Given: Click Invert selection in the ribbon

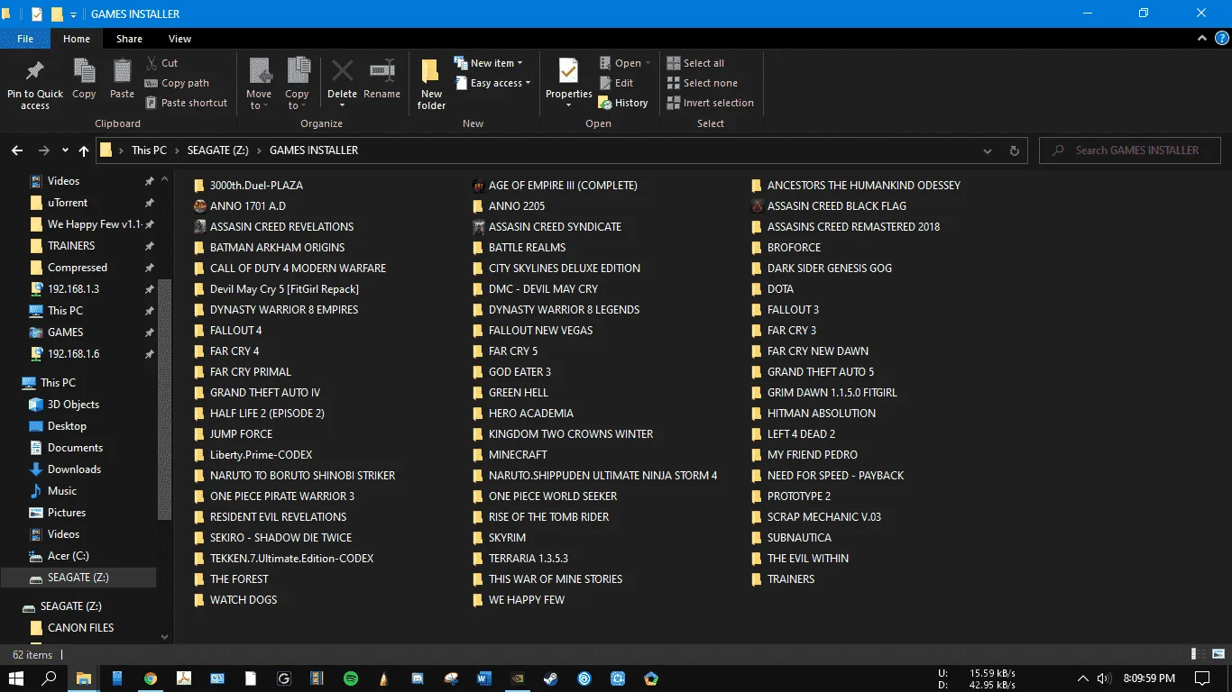Looking at the screenshot, I should click(711, 103).
